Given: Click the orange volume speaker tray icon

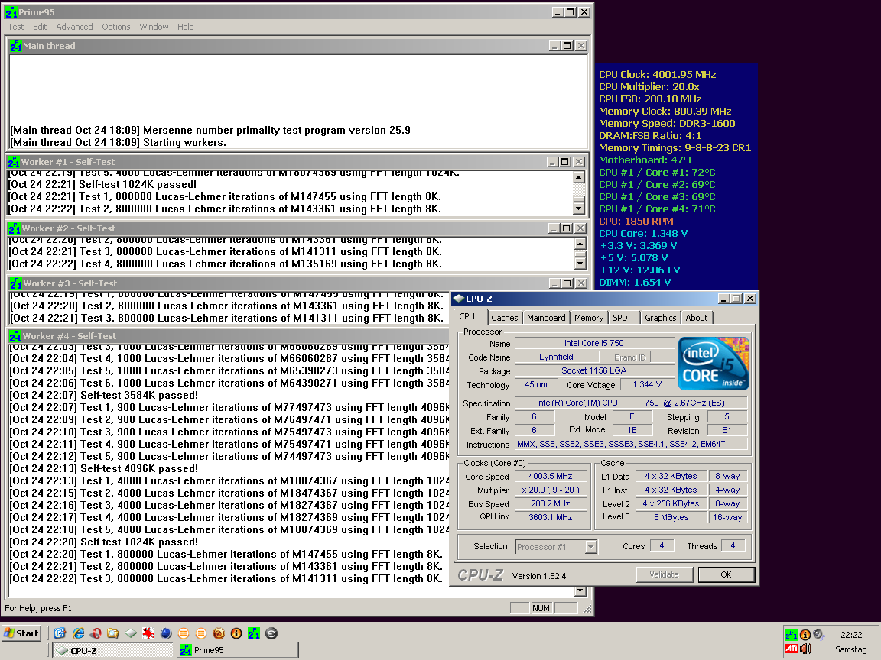Looking at the screenshot, I should pyautogui.click(x=805, y=649).
